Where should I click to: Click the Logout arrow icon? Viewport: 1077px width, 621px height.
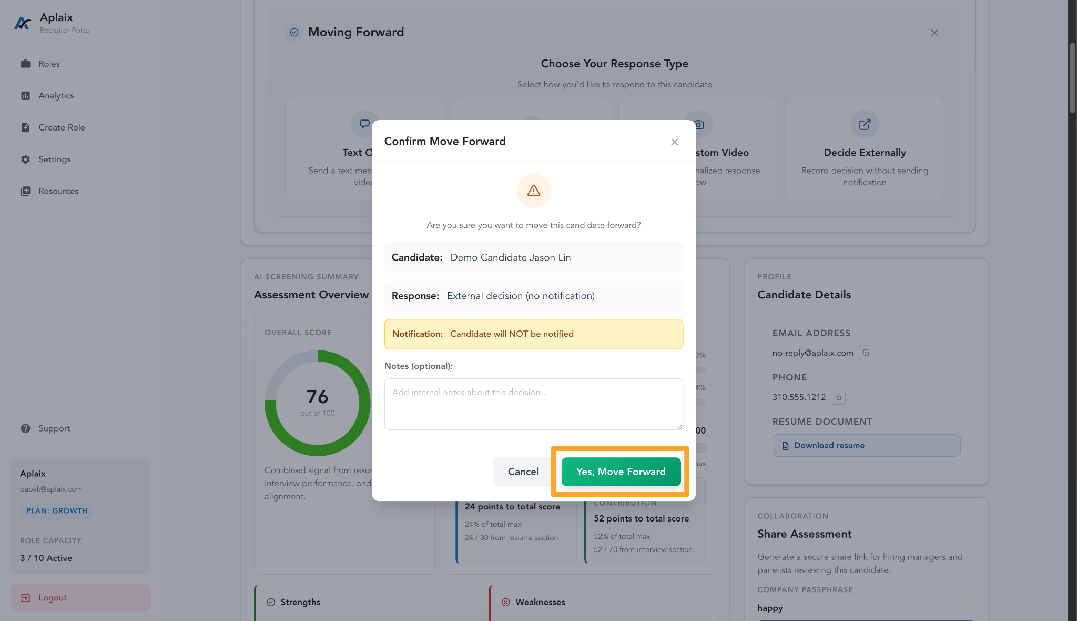[25, 598]
